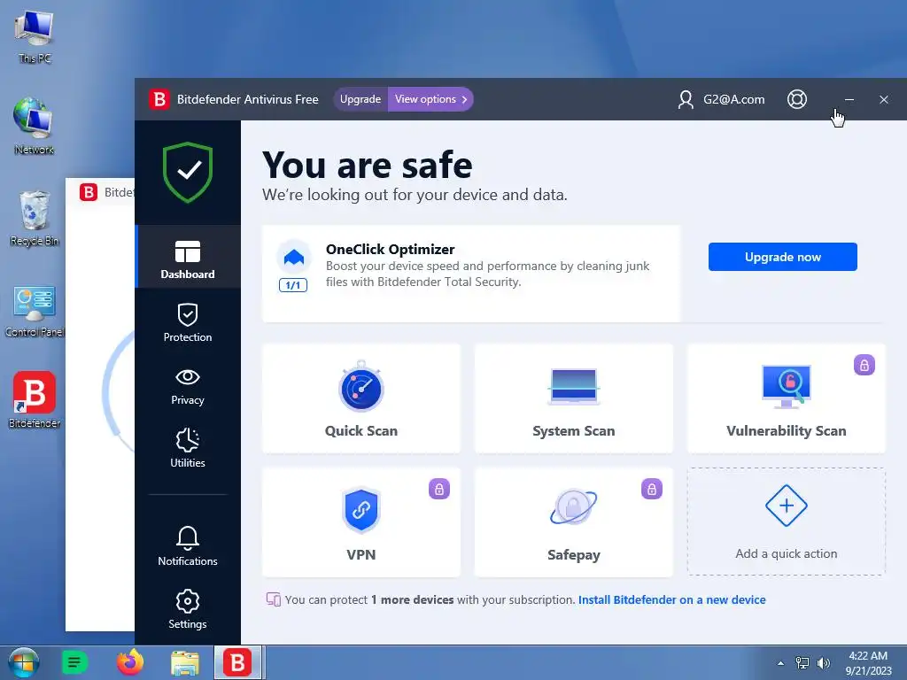
Task: Open File Explorer from the taskbar
Action: point(185,662)
